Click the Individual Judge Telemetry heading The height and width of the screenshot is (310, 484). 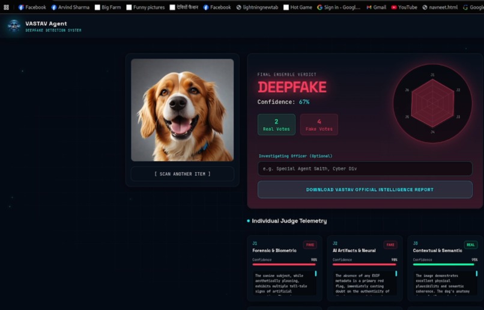pyautogui.click(x=289, y=221)
